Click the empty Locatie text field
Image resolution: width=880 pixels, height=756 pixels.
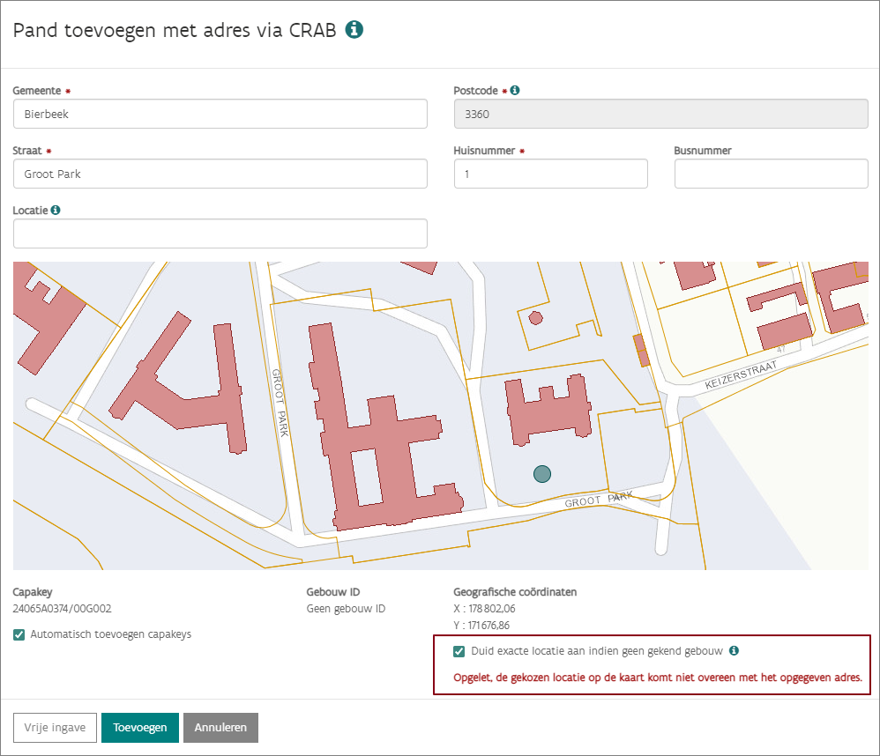[x=220, y=233]
